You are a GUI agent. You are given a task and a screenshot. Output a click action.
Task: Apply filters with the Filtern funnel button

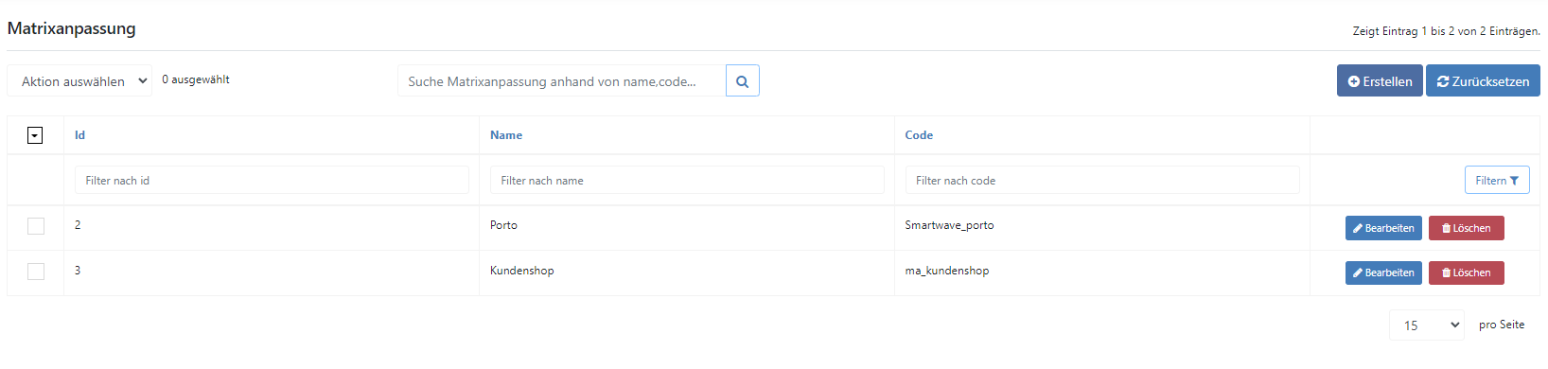1497,181
